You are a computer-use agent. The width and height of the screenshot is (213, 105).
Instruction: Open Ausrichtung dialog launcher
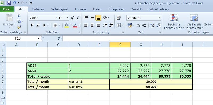coord(123,32)
